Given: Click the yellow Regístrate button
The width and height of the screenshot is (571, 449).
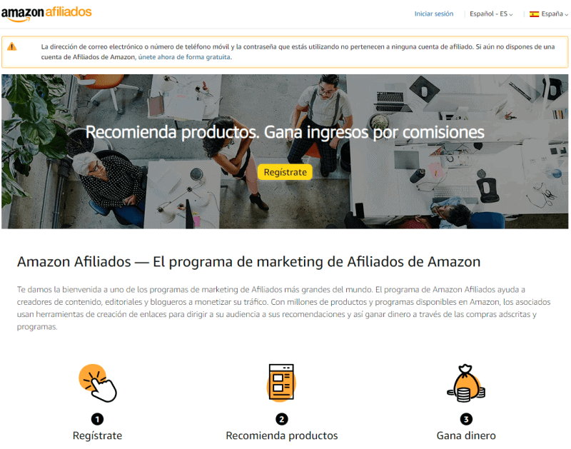Looking at the screenshot, I should point(285,172).
